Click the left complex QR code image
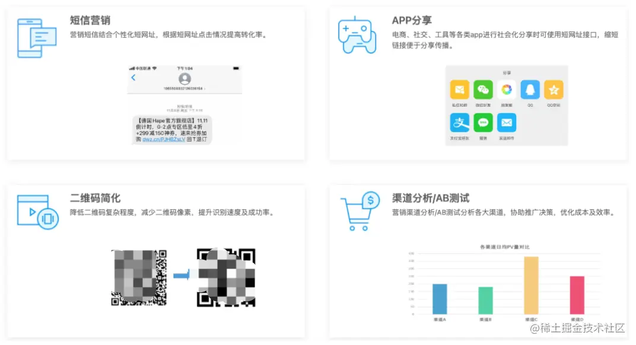Image resolution: width=636 pixels, height=345 pixels. tap(139, 277)
